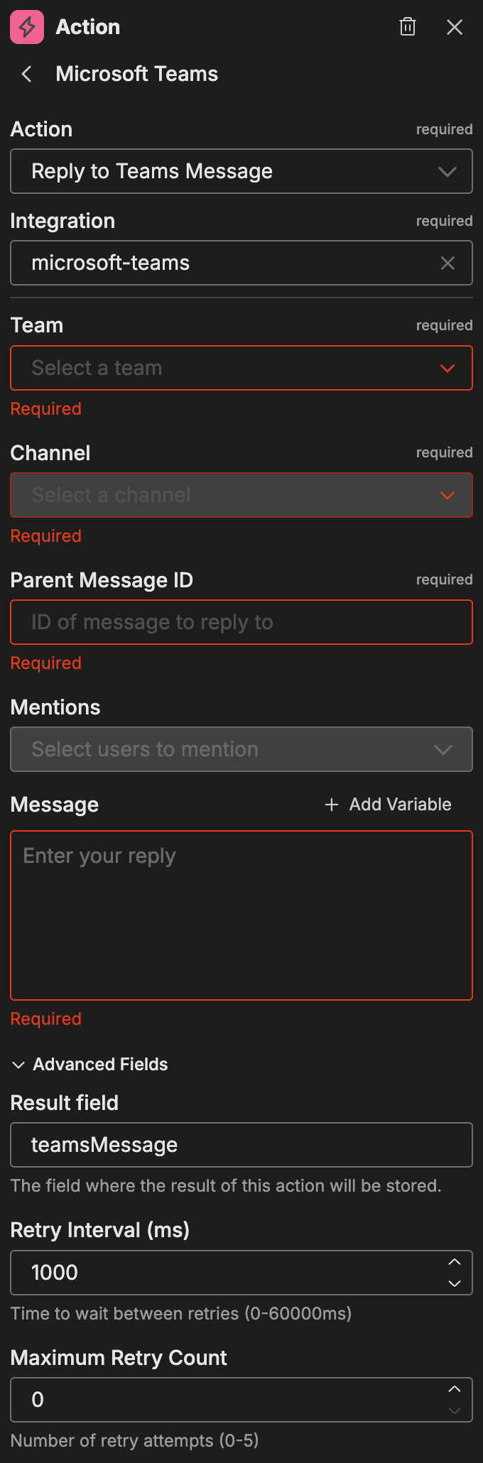
Task: Click the Parent Message ID input box
Action: click(x=241, y=622)
